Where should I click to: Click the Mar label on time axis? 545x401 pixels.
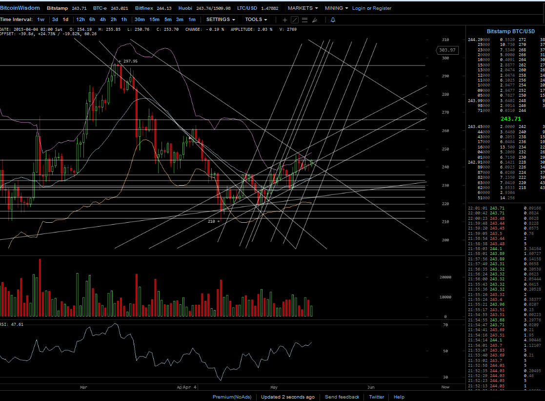(83, 387)
